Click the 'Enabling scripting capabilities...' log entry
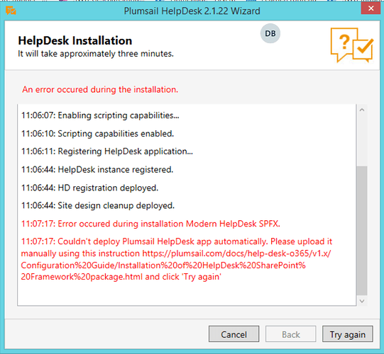Viewport: 384px width, 354px height. pyautogui.click(x=100, y=115)
